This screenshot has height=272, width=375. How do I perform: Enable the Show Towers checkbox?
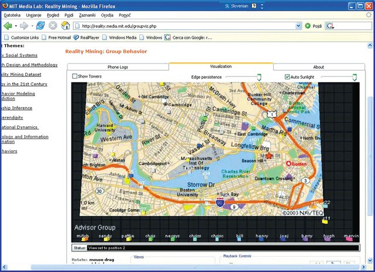point(74,76)
